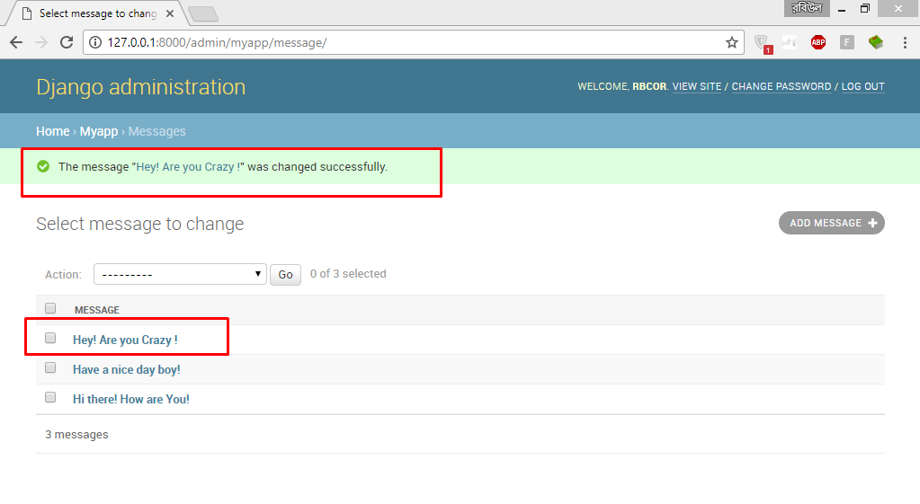
Task: Click the address bar URL field
Action: (x=405, y=42)
